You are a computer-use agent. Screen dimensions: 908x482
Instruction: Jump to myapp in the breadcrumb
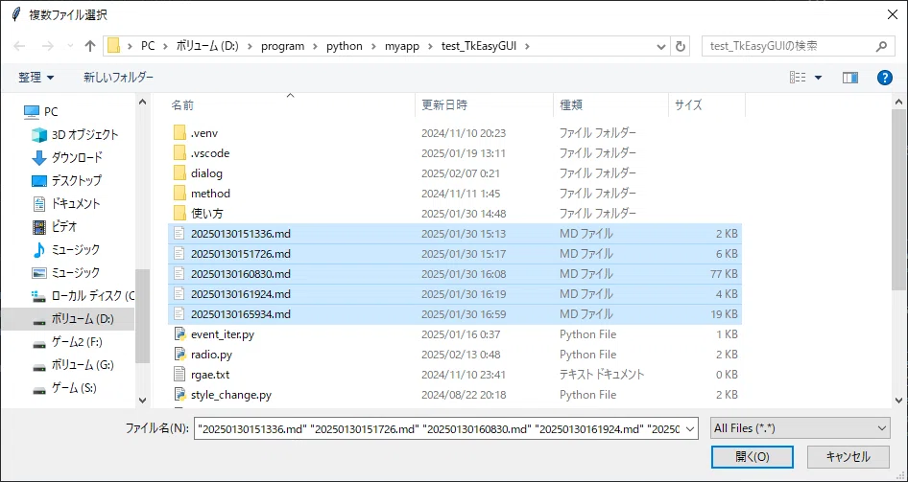403,47
